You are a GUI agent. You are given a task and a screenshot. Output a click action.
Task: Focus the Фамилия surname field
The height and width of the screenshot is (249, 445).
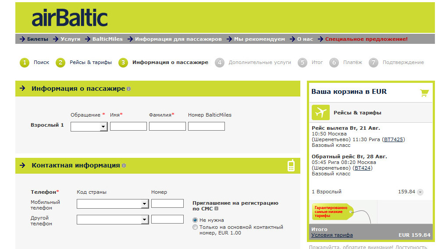(x=167, y=126)
